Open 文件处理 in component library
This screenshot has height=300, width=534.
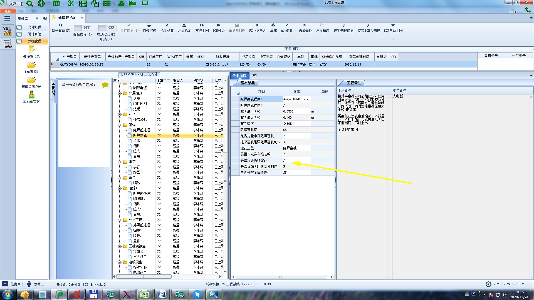point(34,27)
